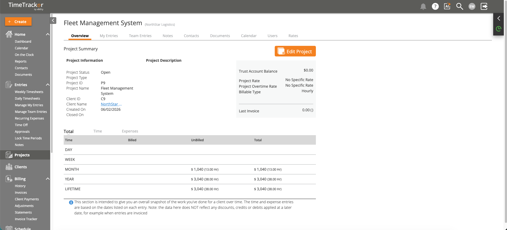Click the Billing dollar icon
The width and height of the screenshot is (507, 230).
(x=9, y=179)
